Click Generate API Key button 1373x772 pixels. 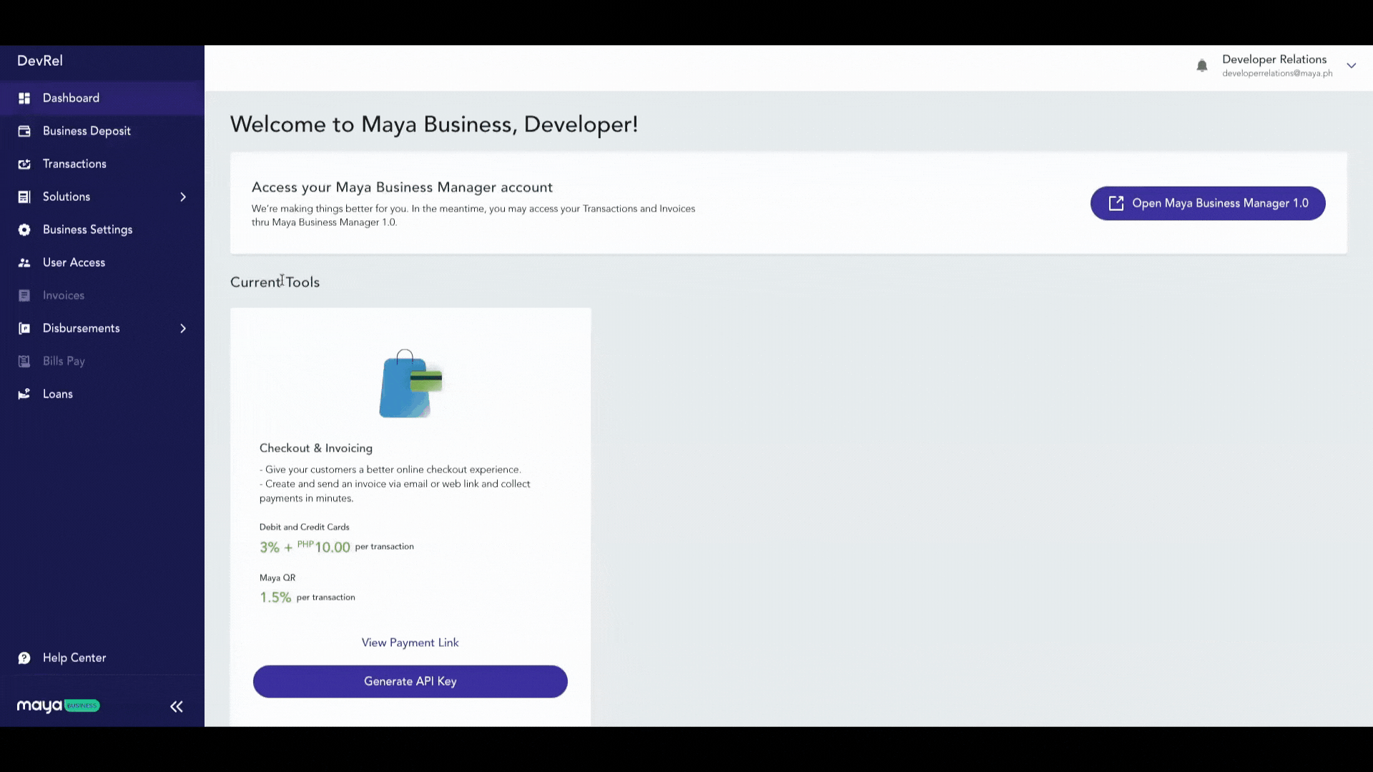pyautogui.click(x=410, y=681)
